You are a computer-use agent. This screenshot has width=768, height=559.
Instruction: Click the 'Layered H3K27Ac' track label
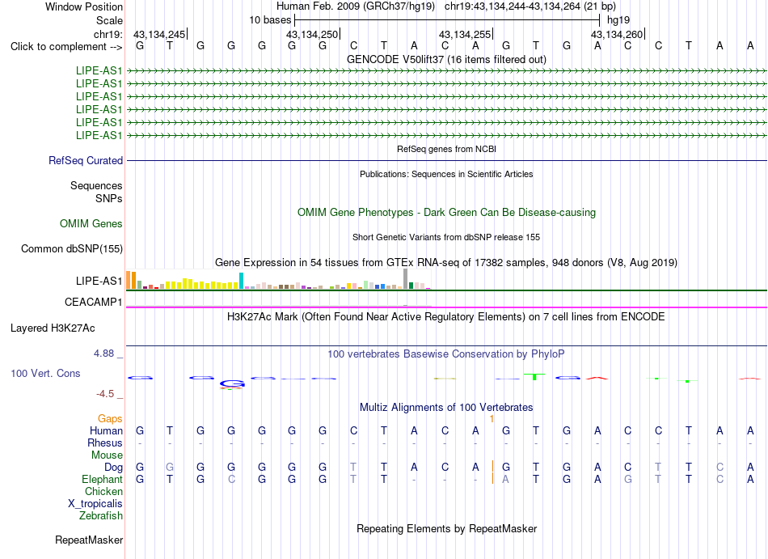point(53,328)
